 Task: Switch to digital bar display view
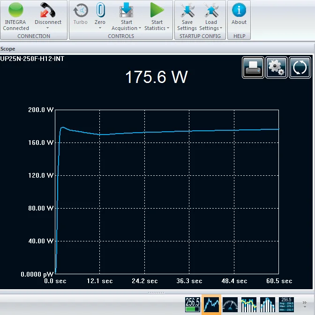(x=192, y=304)
